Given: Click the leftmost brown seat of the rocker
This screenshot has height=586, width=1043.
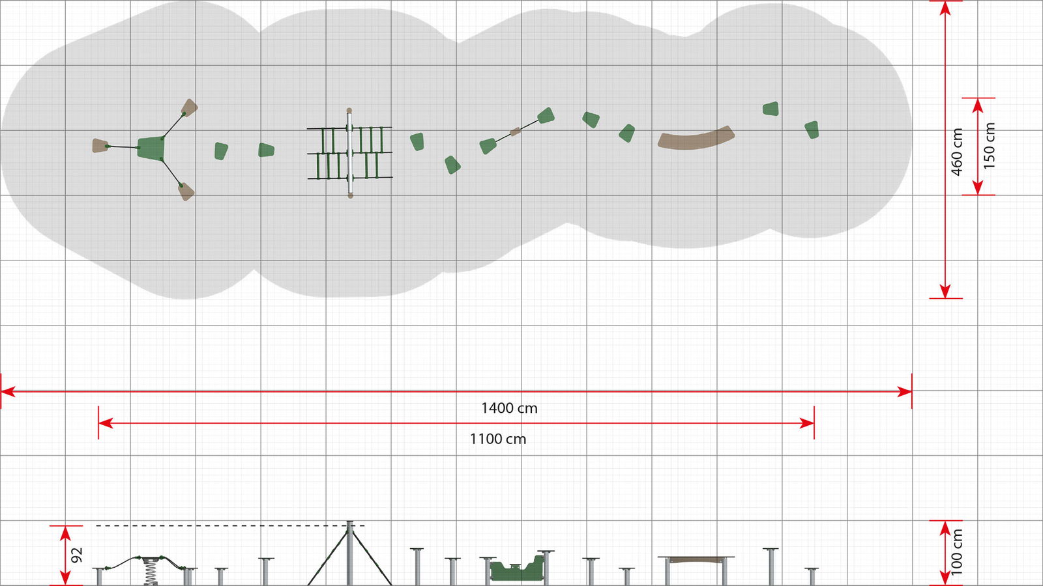Looking at the screenshot, I should (100, 146).
